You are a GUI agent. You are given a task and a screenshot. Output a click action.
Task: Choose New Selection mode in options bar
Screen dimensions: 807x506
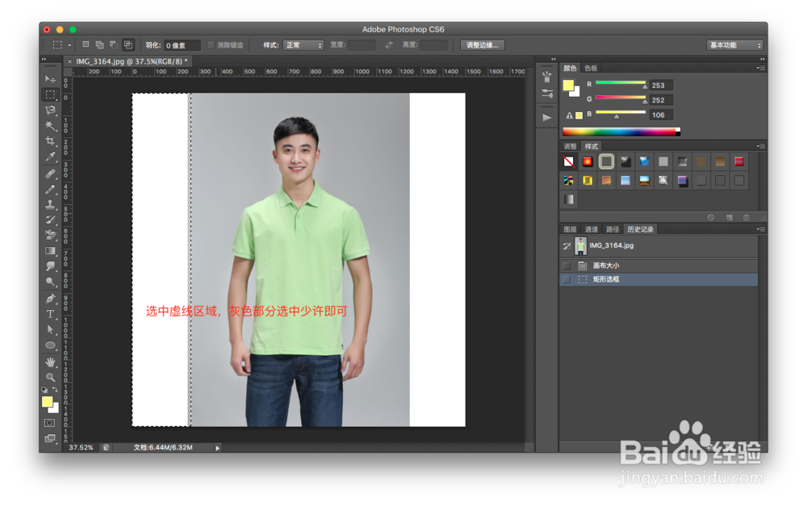pos(86,44)
